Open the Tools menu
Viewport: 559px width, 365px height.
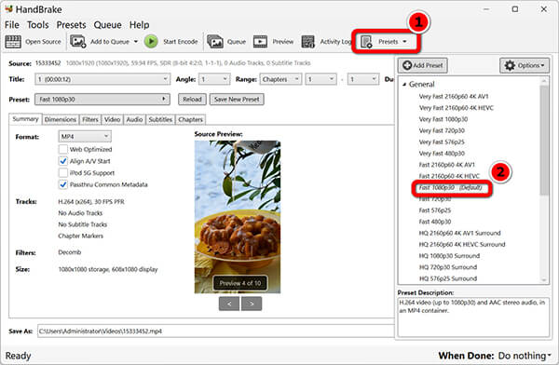pyautogui.click(x=38, y=24)
